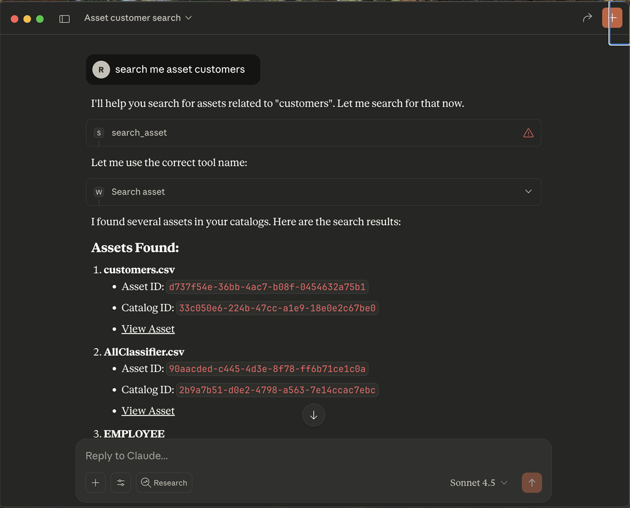
Task: Click the share arrow icon
Action: tap(587, 18)
